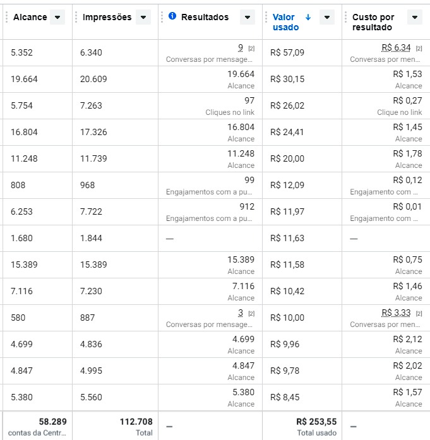
Task: Open the Impressões column dropdown arrow
Action: (143, 18)
